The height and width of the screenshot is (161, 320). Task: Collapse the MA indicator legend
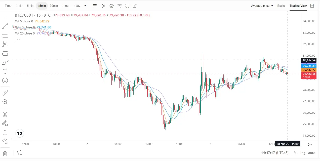(19, 39)
